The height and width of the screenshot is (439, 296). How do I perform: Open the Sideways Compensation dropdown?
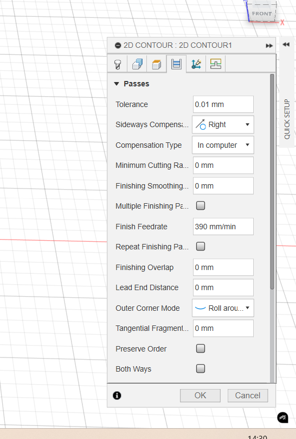(x=223, y=124)
